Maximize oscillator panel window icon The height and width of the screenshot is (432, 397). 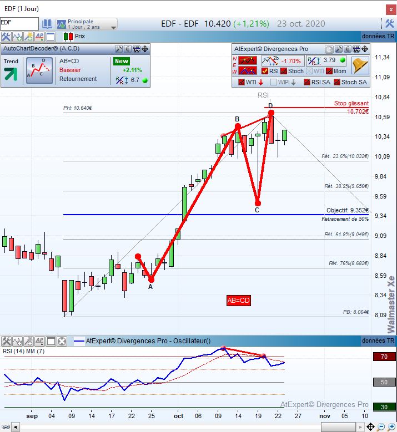pyautogui.click(x=51, y=342)
